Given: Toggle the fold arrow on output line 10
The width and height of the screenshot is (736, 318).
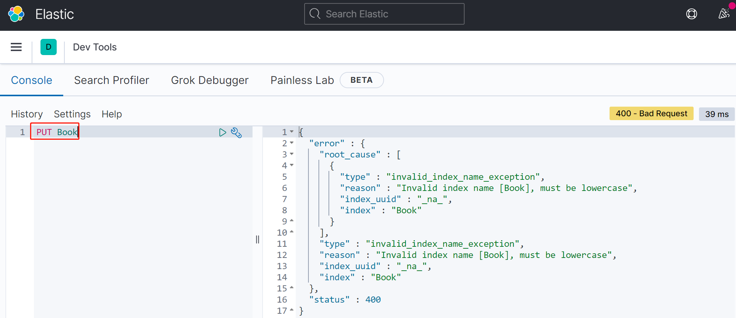Looking at the screenshot, I should [x=291, y=232].
